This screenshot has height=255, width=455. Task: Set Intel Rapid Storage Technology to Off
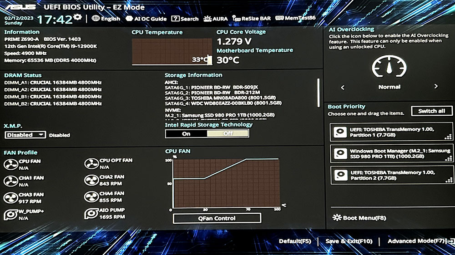(x=227, y=133)
